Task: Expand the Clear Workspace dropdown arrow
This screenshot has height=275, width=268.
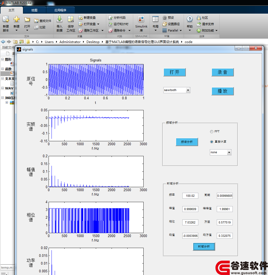Action: pyautogui.click(x=103, y=30)
